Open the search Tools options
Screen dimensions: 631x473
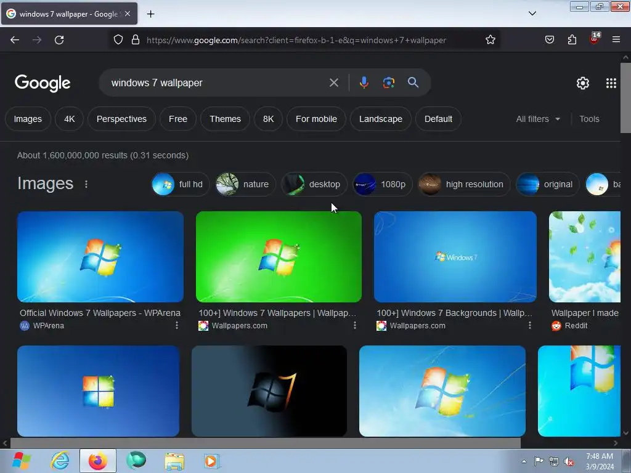point(589,119)
